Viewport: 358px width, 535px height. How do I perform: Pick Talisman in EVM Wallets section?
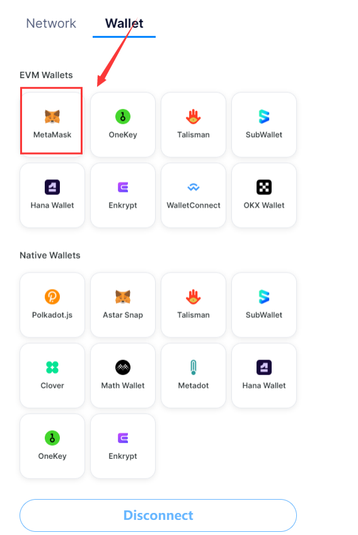[x=193, y=124]
